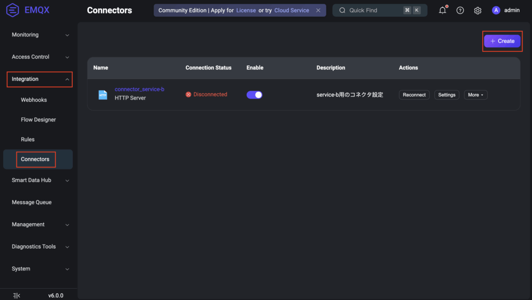Image resolution: width=532 pixels, height=300 pixels.
Task: Open Flow Designer page
Action: click(x=38, y=120)
